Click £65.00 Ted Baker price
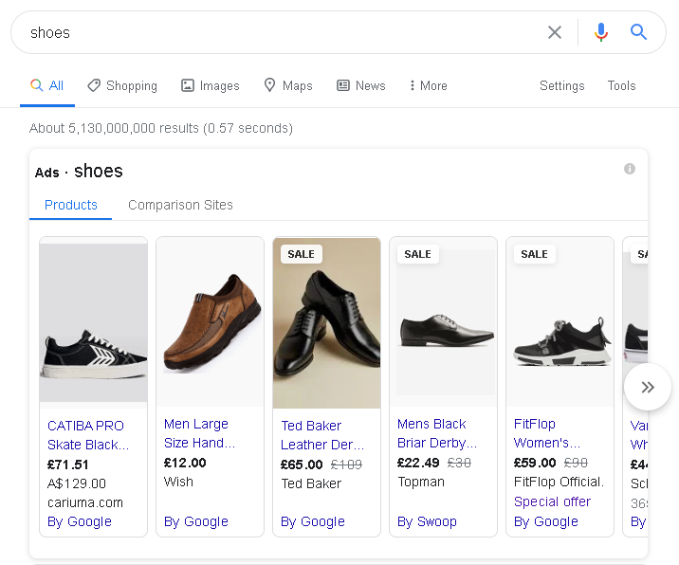Image resolution: width=679 pixels, height=565 pixels. click(x=302, y=465)
